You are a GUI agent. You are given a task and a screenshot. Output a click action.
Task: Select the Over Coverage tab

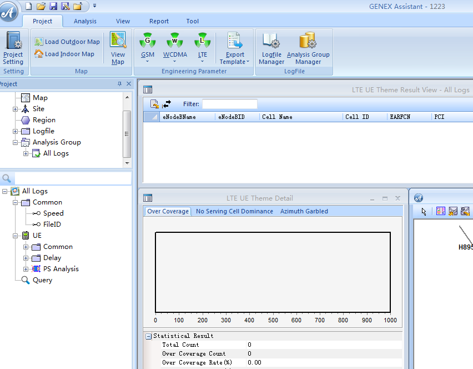click(168, 211)
